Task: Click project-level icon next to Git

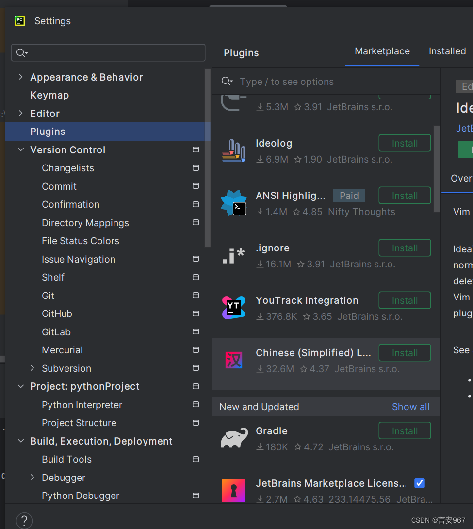Action: [x=196, y=295]
